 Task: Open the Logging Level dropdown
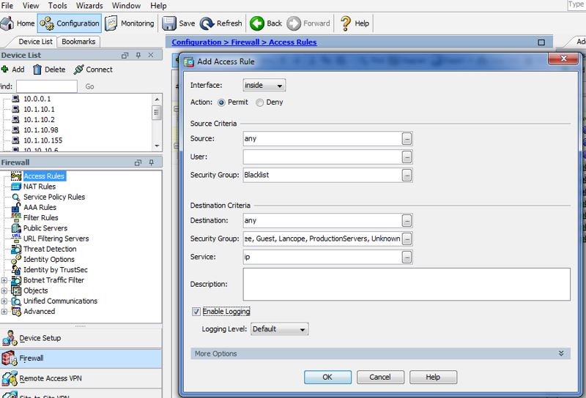(x=280, y=329)
